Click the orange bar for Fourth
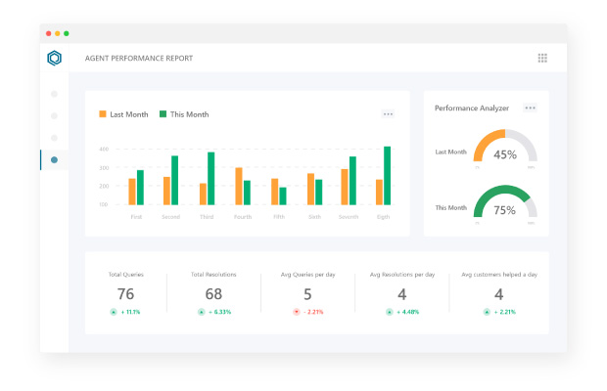 coord(239,187)
